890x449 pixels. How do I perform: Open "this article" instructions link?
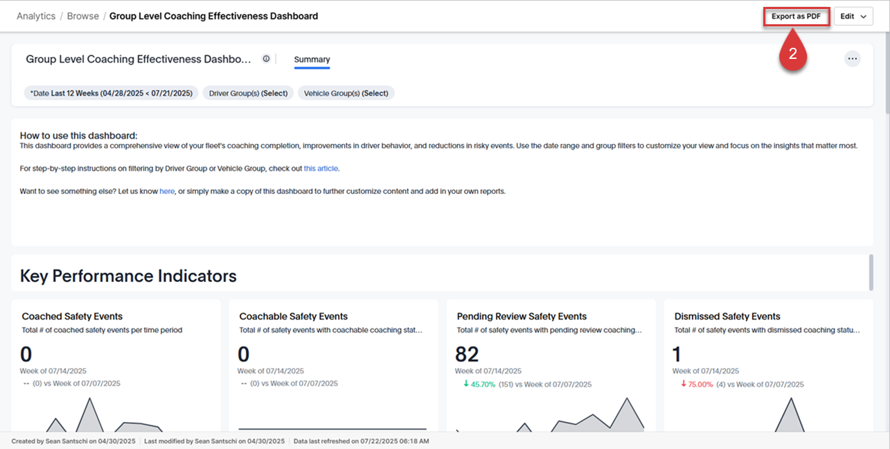(x=320, y=168)
